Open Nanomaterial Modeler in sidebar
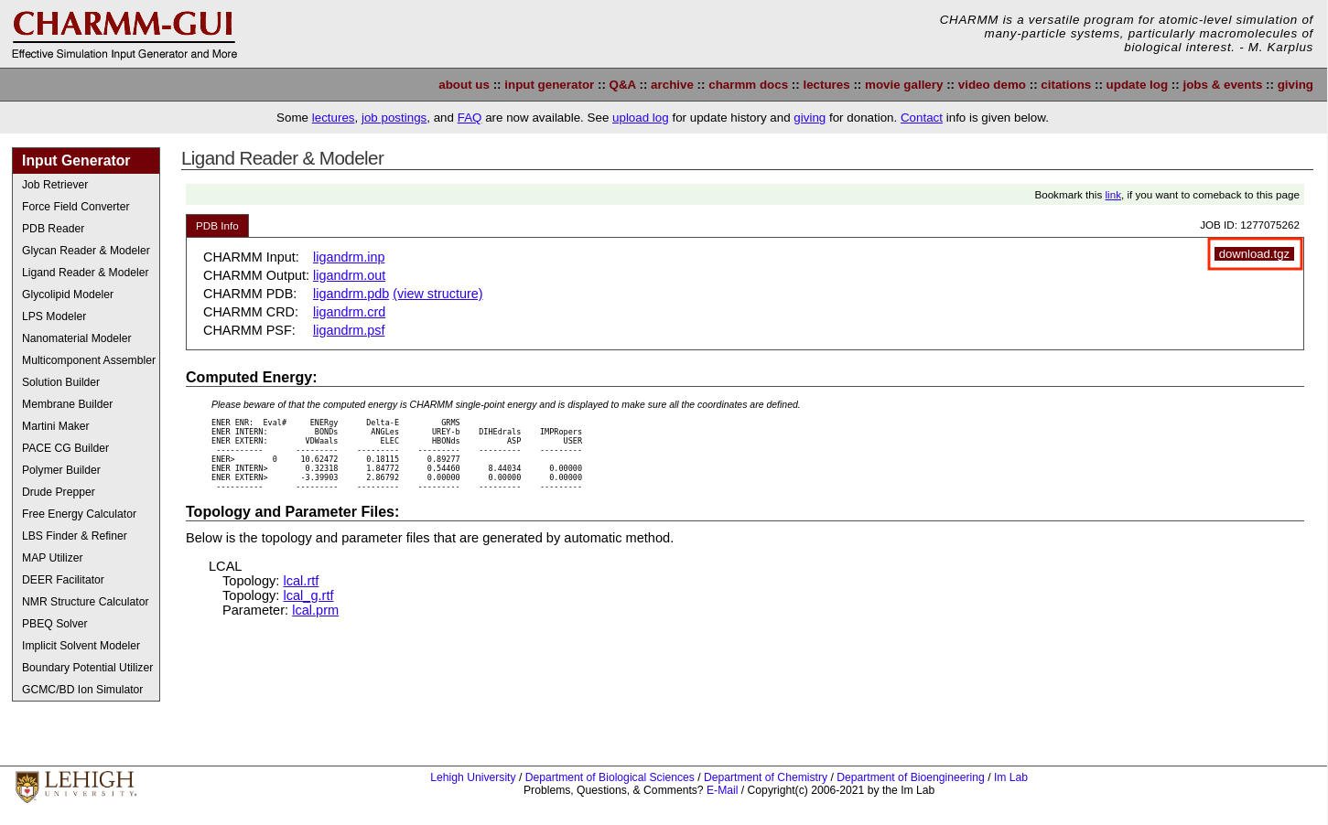Viewport: 1328px width, 825px height. 86,338
